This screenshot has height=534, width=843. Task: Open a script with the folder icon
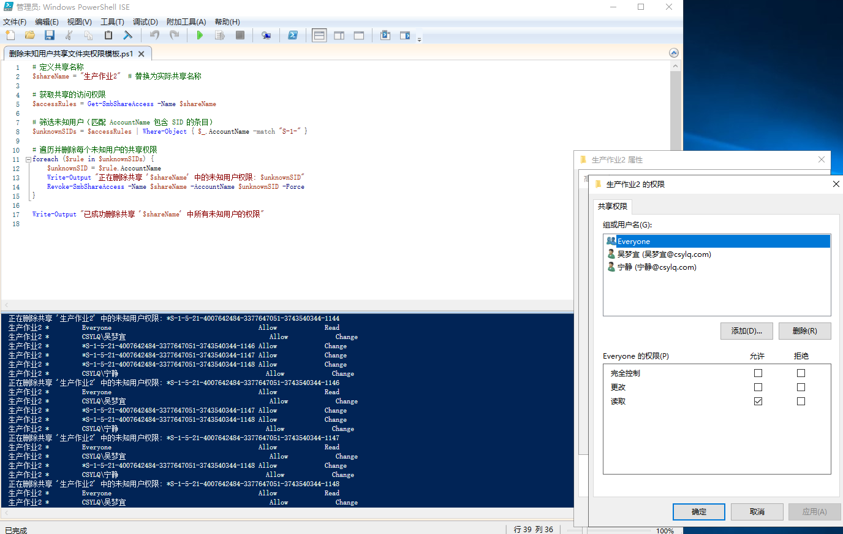coord(29,36)
